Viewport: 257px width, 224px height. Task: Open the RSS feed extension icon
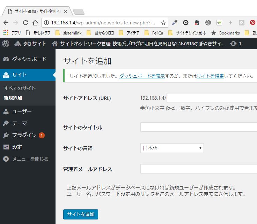241,23
